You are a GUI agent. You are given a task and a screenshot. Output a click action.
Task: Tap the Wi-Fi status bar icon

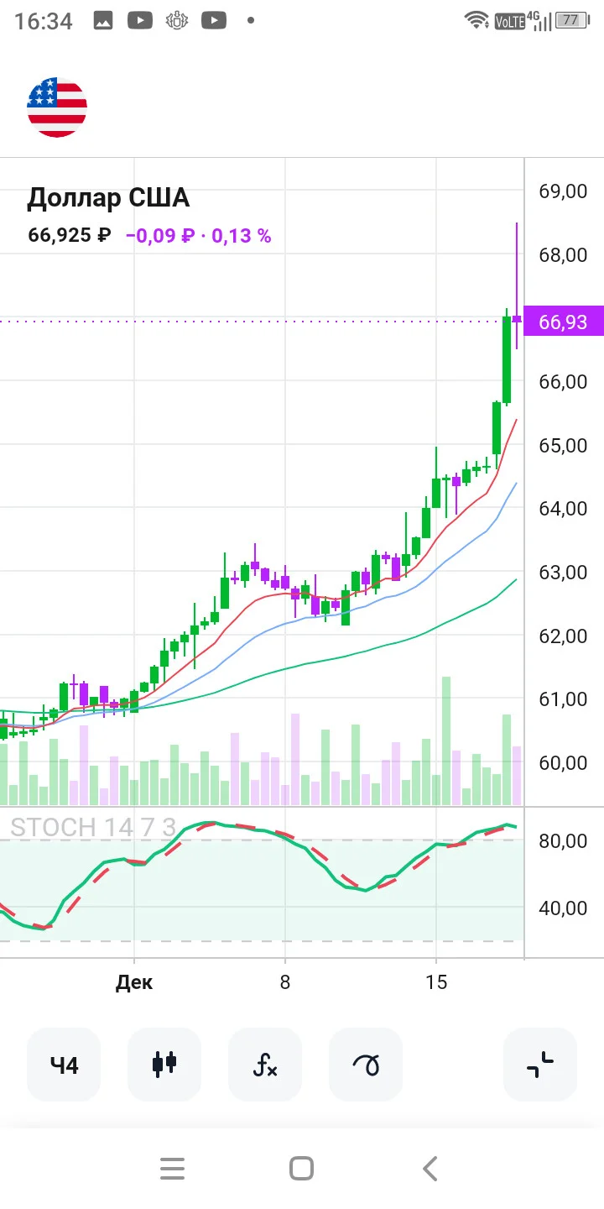(x=477, y=20)
